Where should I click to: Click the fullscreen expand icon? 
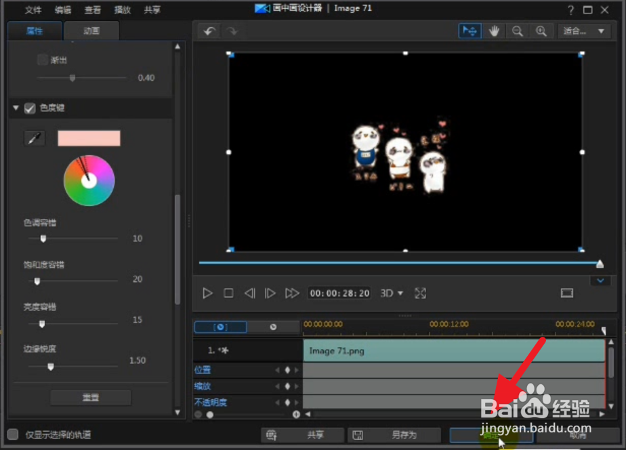click(420, 293)
